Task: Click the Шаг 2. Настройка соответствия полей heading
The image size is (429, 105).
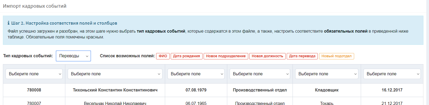Action: (64, 23)
